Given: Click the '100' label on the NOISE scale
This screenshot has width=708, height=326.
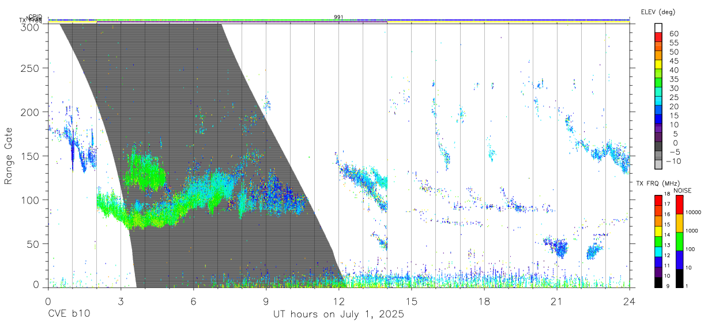Looking at the screenshot, I should (690, 249).
